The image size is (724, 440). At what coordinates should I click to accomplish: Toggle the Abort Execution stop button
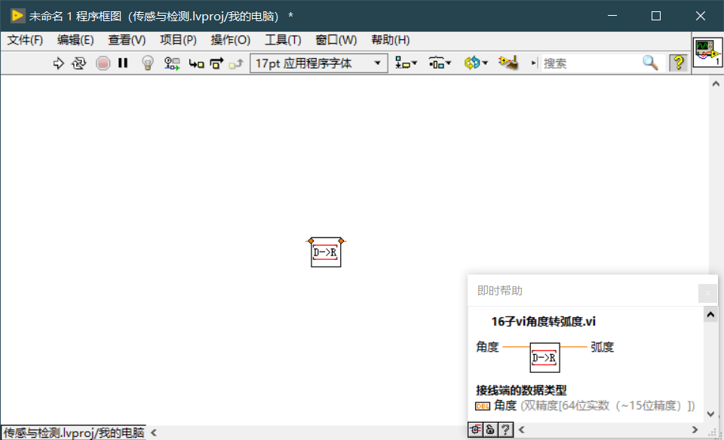[x=103, y=63]
